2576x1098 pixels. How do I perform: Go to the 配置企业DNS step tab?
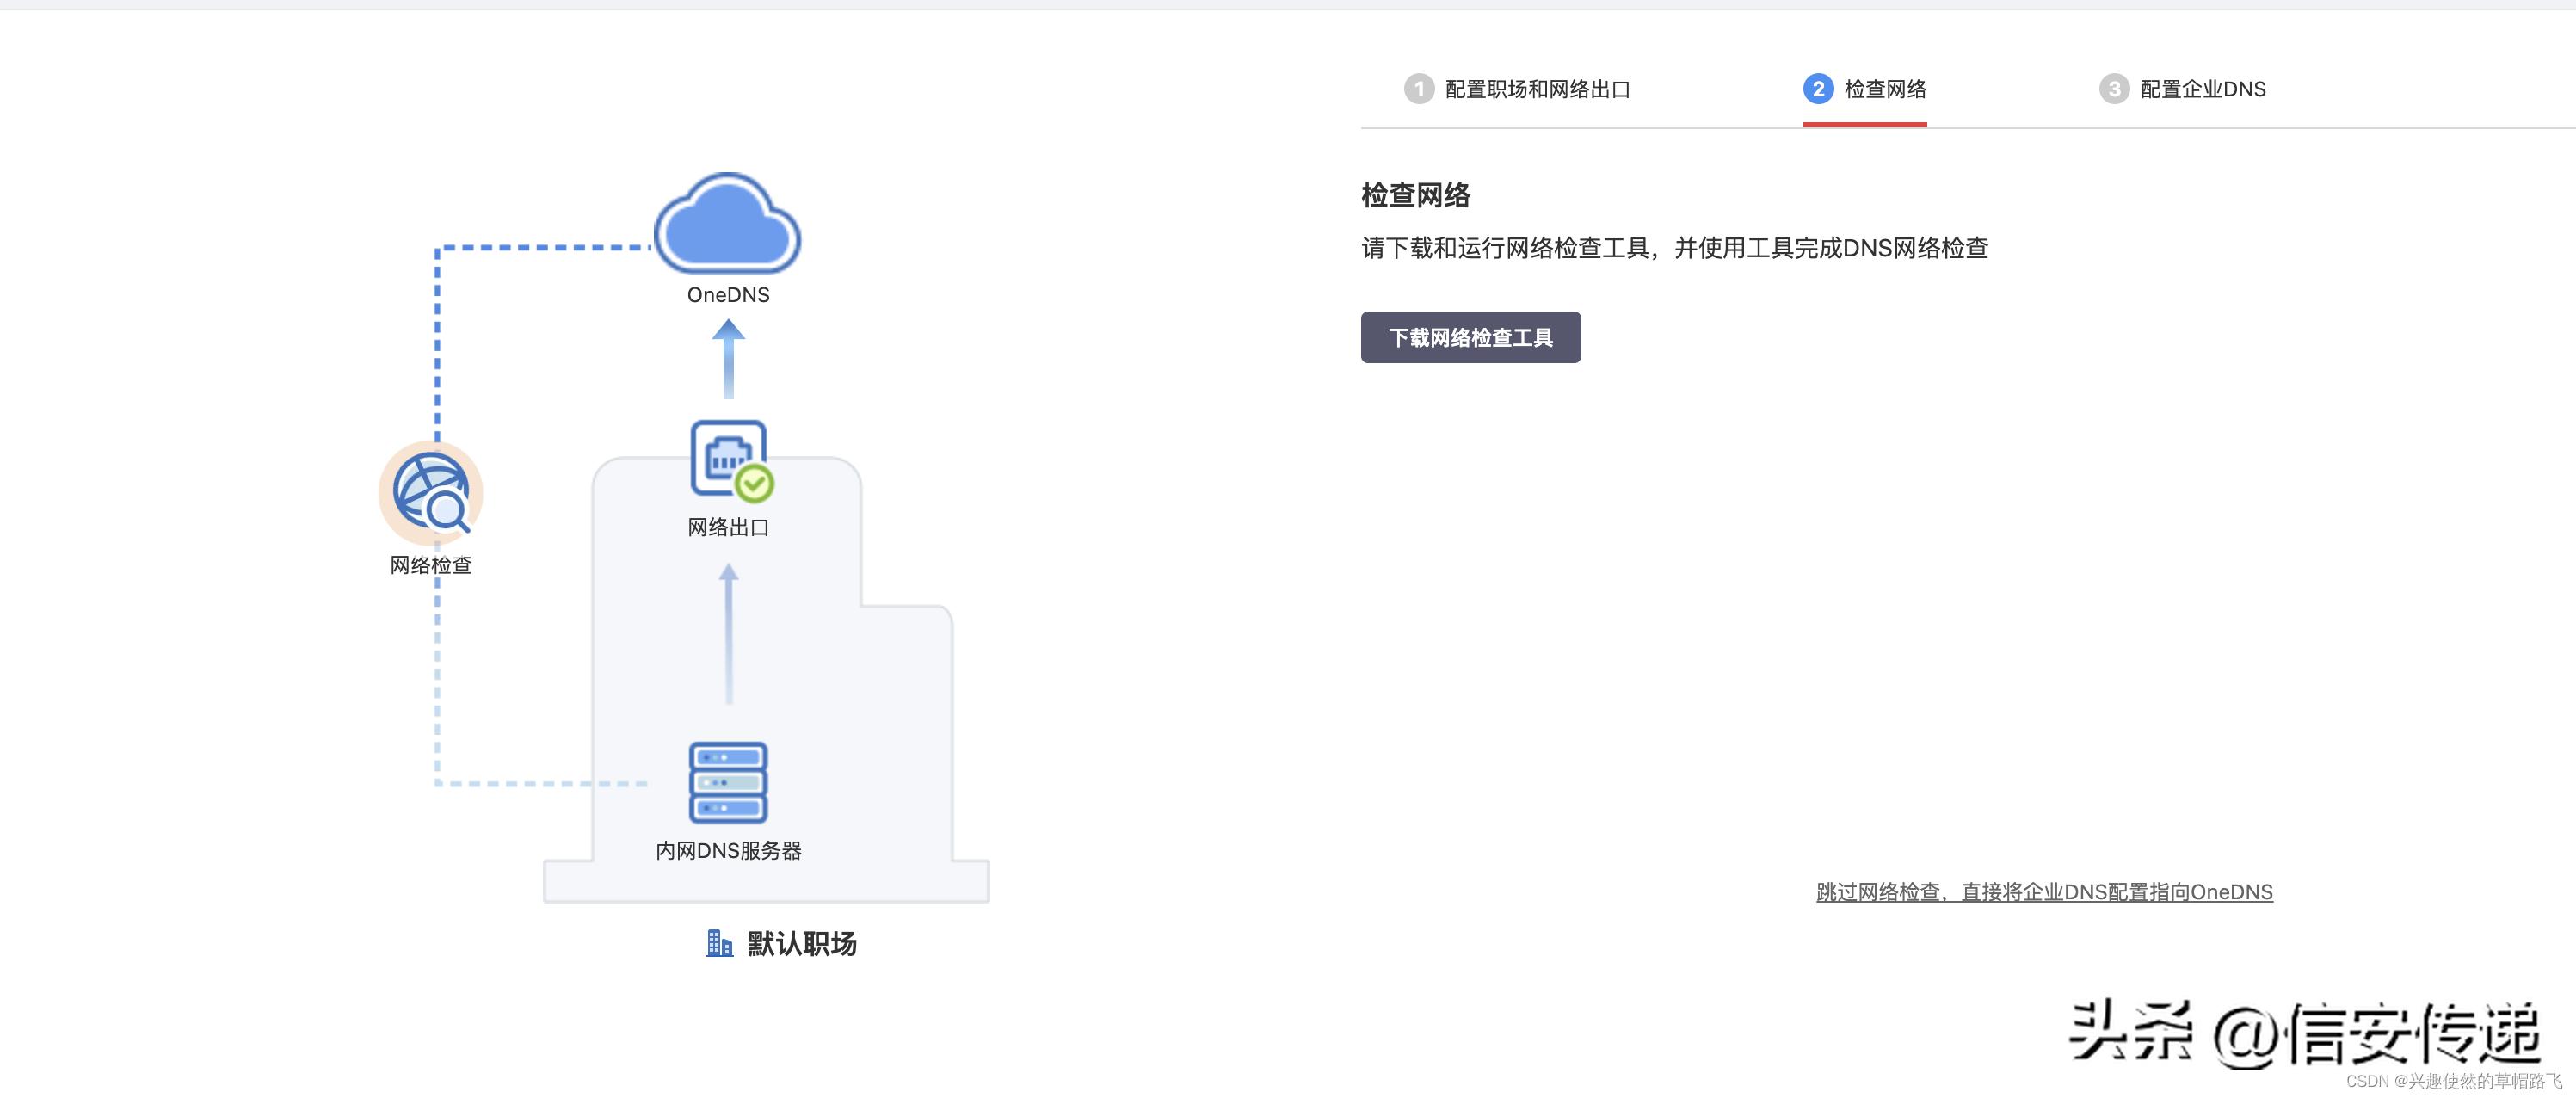2182,89
